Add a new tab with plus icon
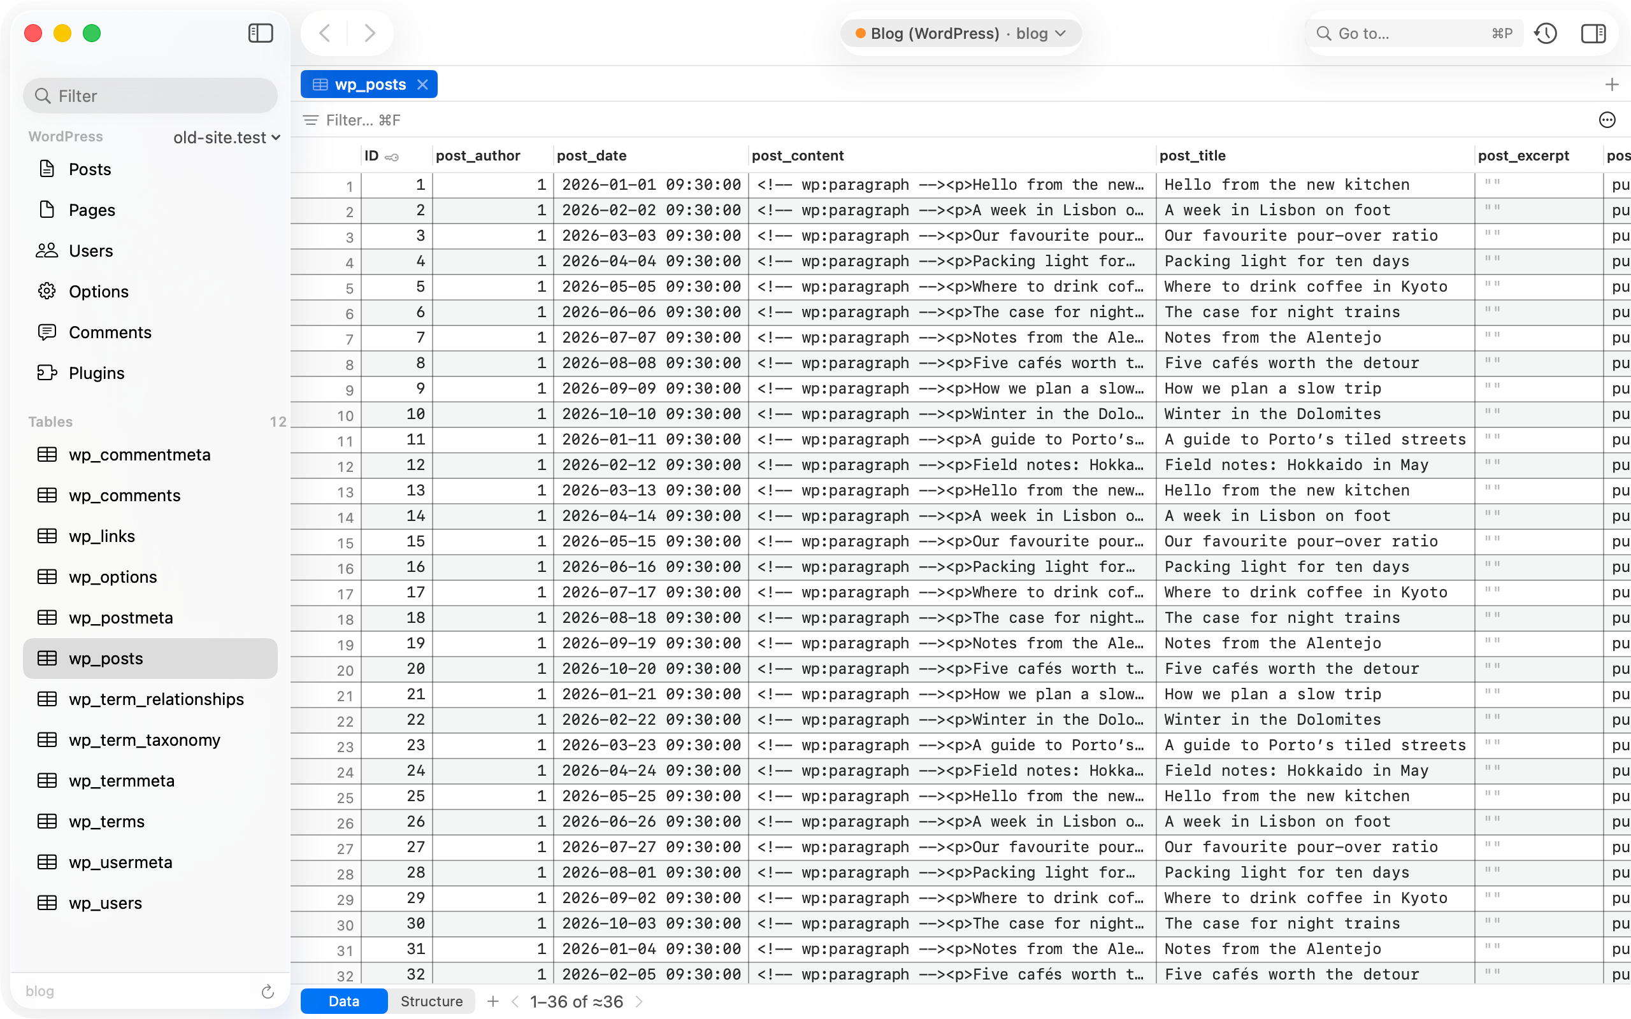 (x=1611, y=84)
